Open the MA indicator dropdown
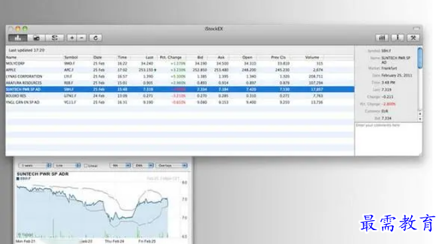This screenshot has width=441, height=244. click(x=120, y=166)
